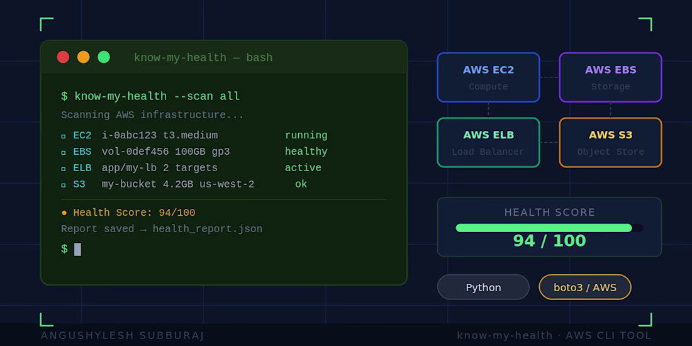This screenshot has height=346, width=692.
Task: Click the Python tag pill
Action: click(x=483, y=287)
